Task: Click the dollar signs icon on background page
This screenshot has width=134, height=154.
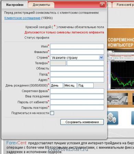Action: 113,118
